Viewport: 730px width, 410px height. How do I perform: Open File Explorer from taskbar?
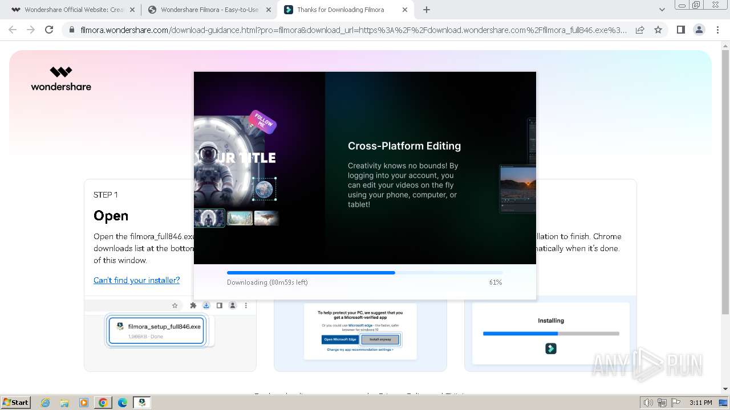pos(64,403)
